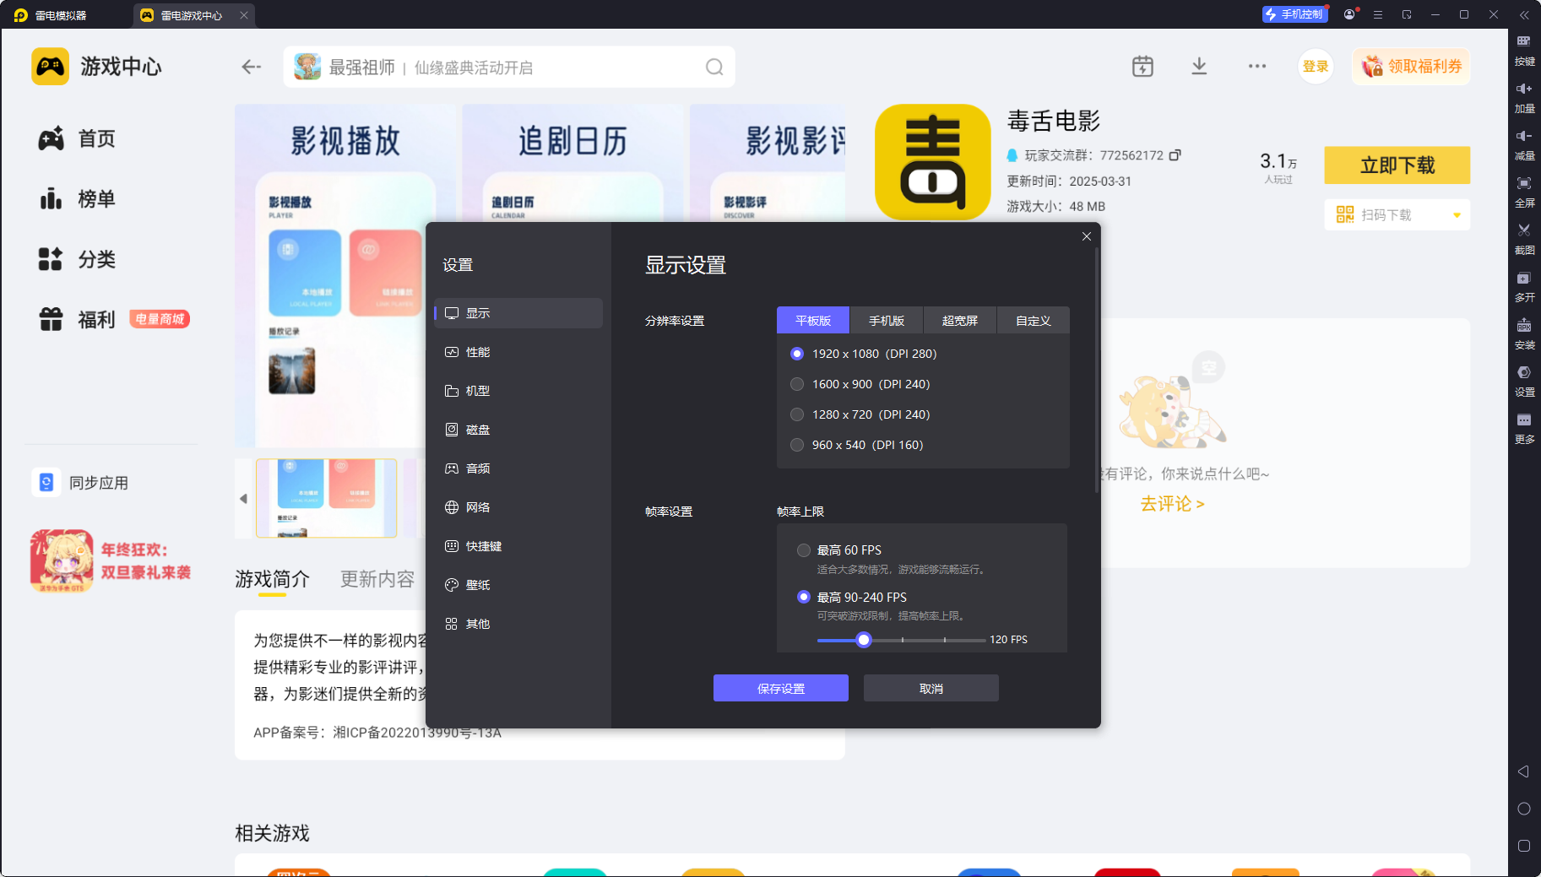Click the 游戏中心 logo icon
This screenshot has height=877, width=1541.
click(x=50, y=67)
